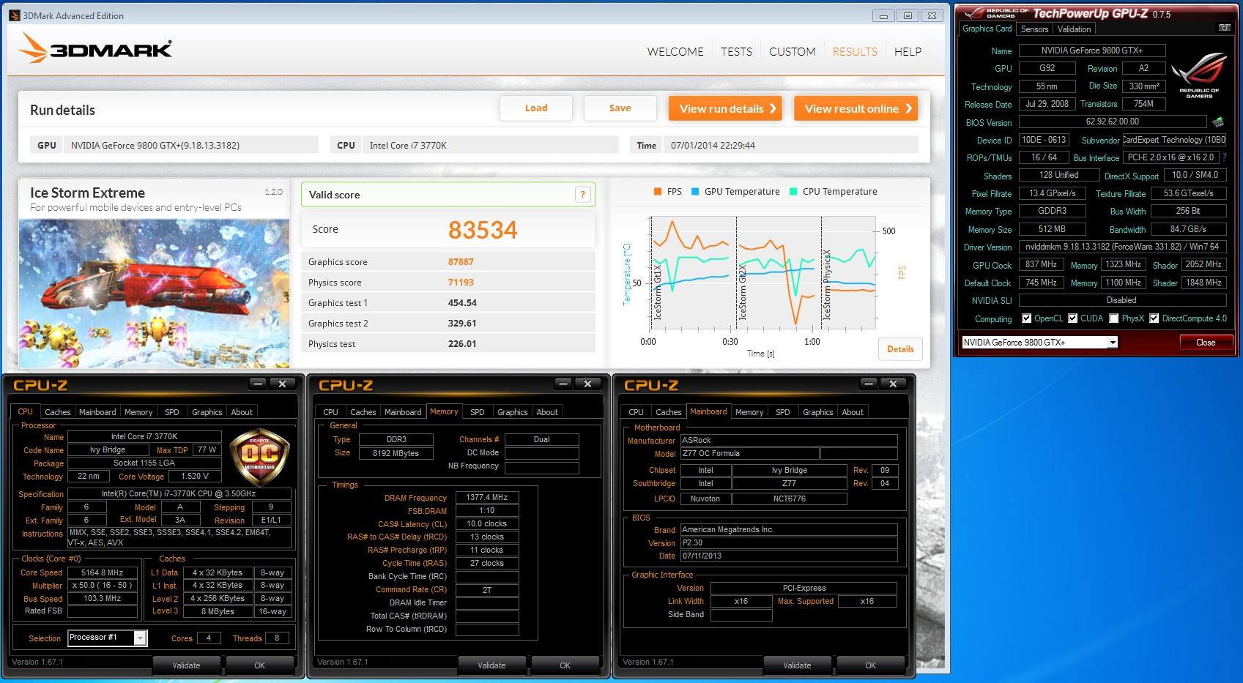Click the Core Speed value 5164.8 MHz
This screenshot has height=683, width=1243.
pyautogui.click(x=102, y=572)
